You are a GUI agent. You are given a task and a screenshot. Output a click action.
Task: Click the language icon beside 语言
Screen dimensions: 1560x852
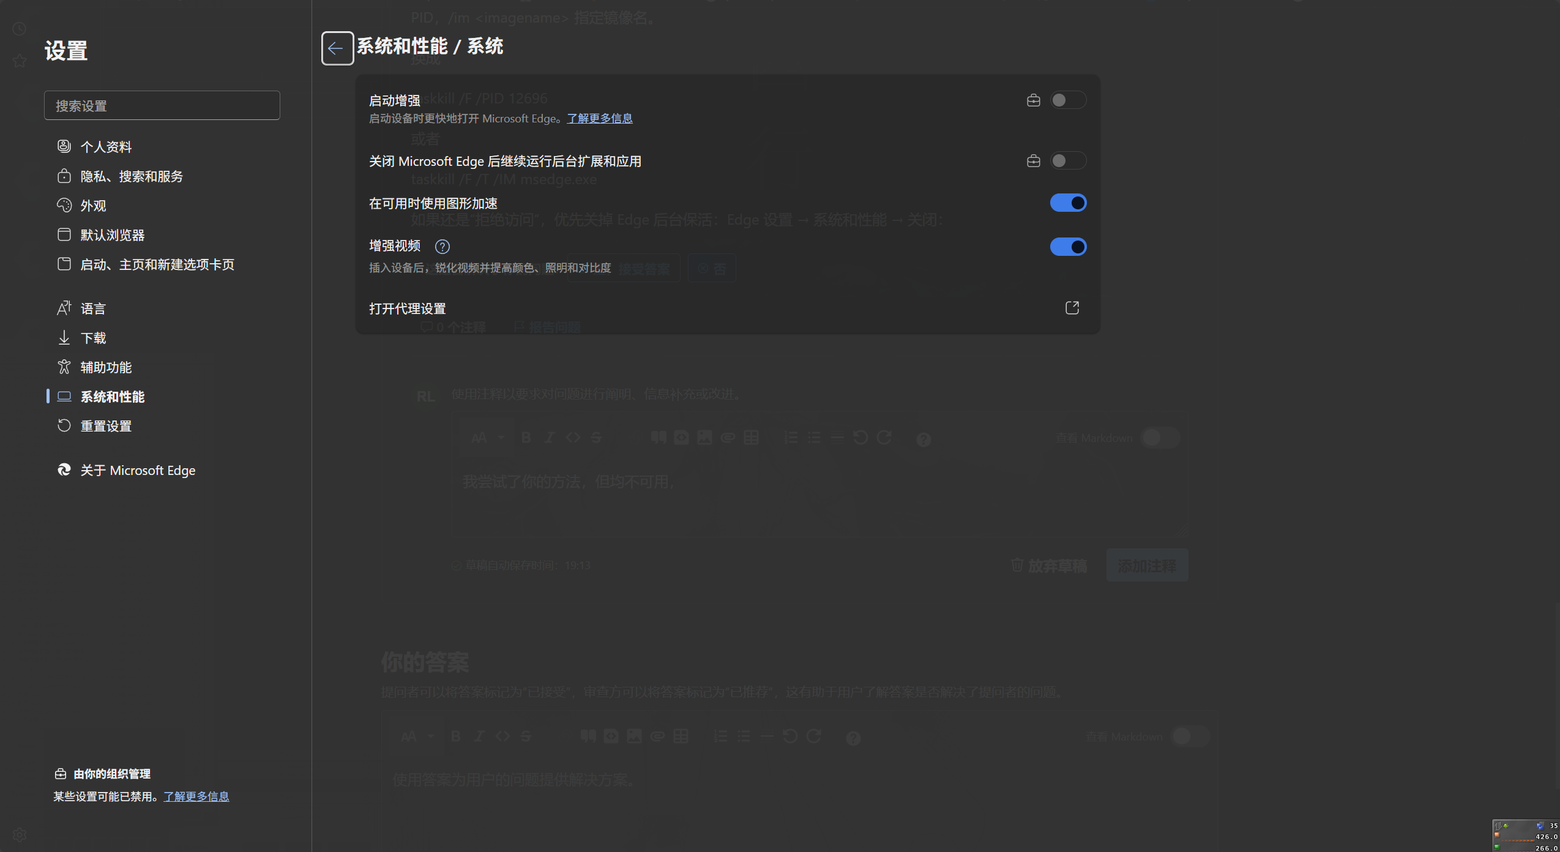click(x=64, y=308)
